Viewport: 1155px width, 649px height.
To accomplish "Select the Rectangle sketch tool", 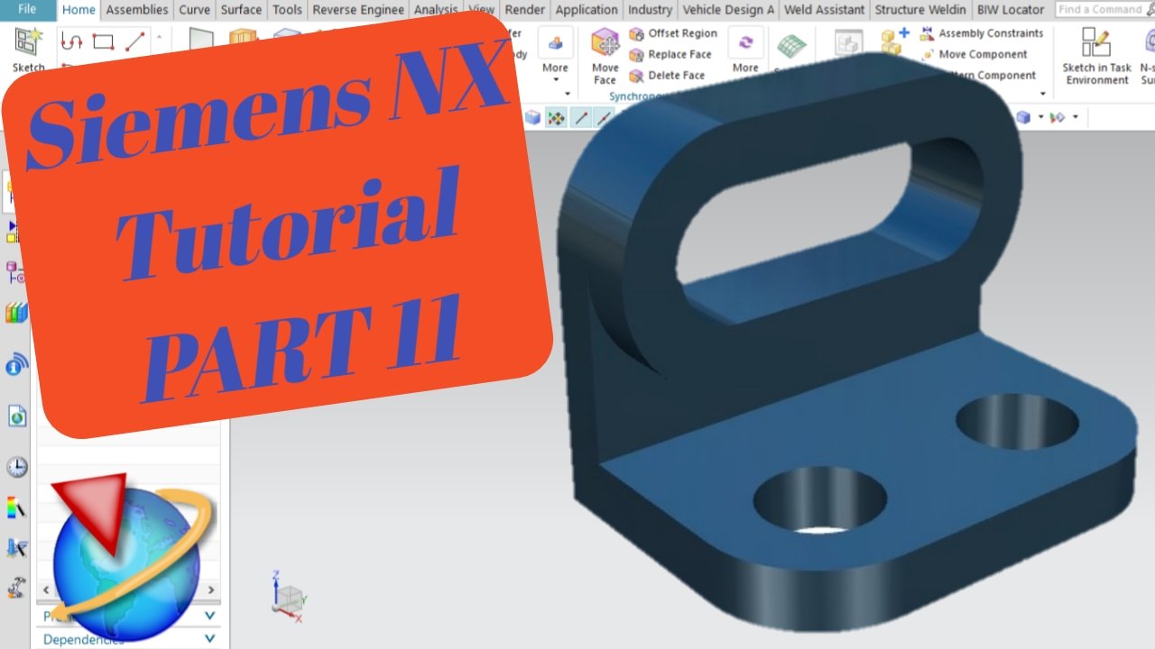I will 103,41.
